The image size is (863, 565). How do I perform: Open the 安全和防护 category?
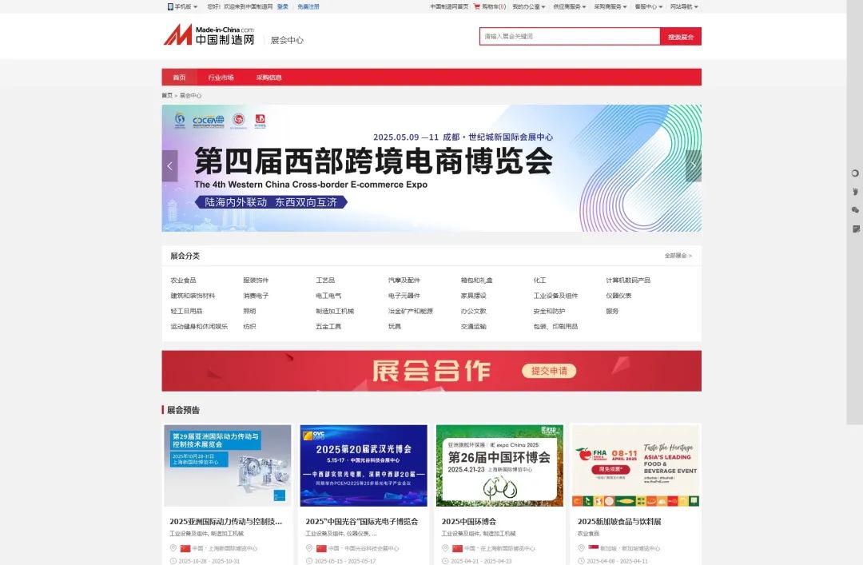(549, 311)
